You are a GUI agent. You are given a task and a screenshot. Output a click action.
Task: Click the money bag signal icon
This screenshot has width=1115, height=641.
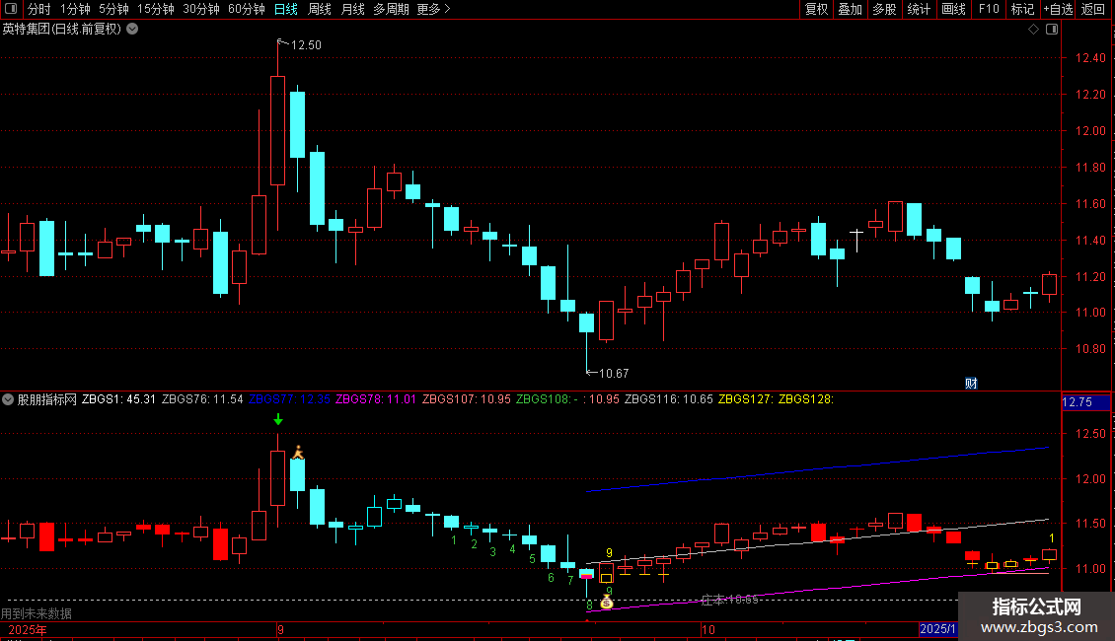(x=607, y=603)
